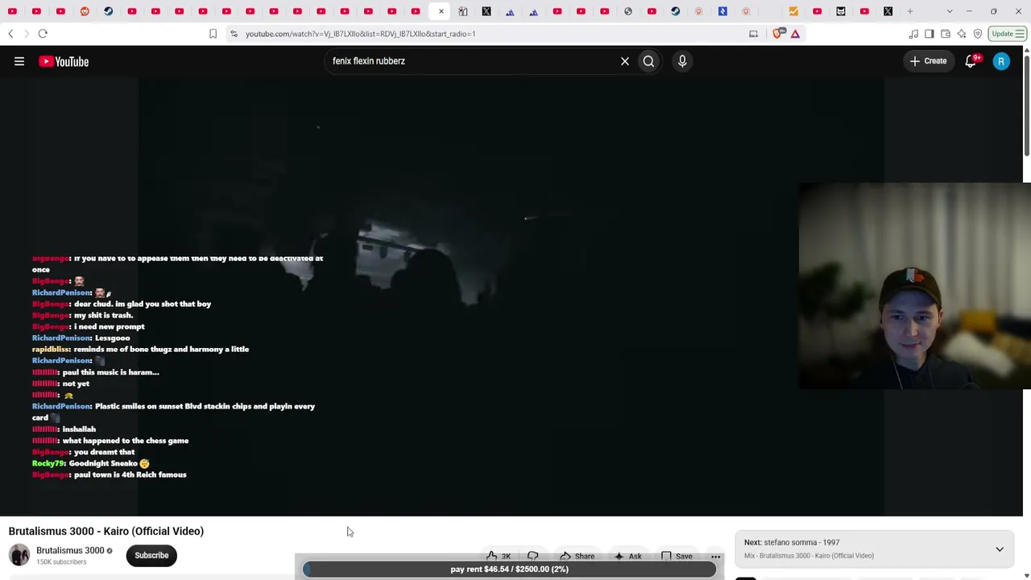
Task: Like the video with thumbs up
Action: [499, 556]
